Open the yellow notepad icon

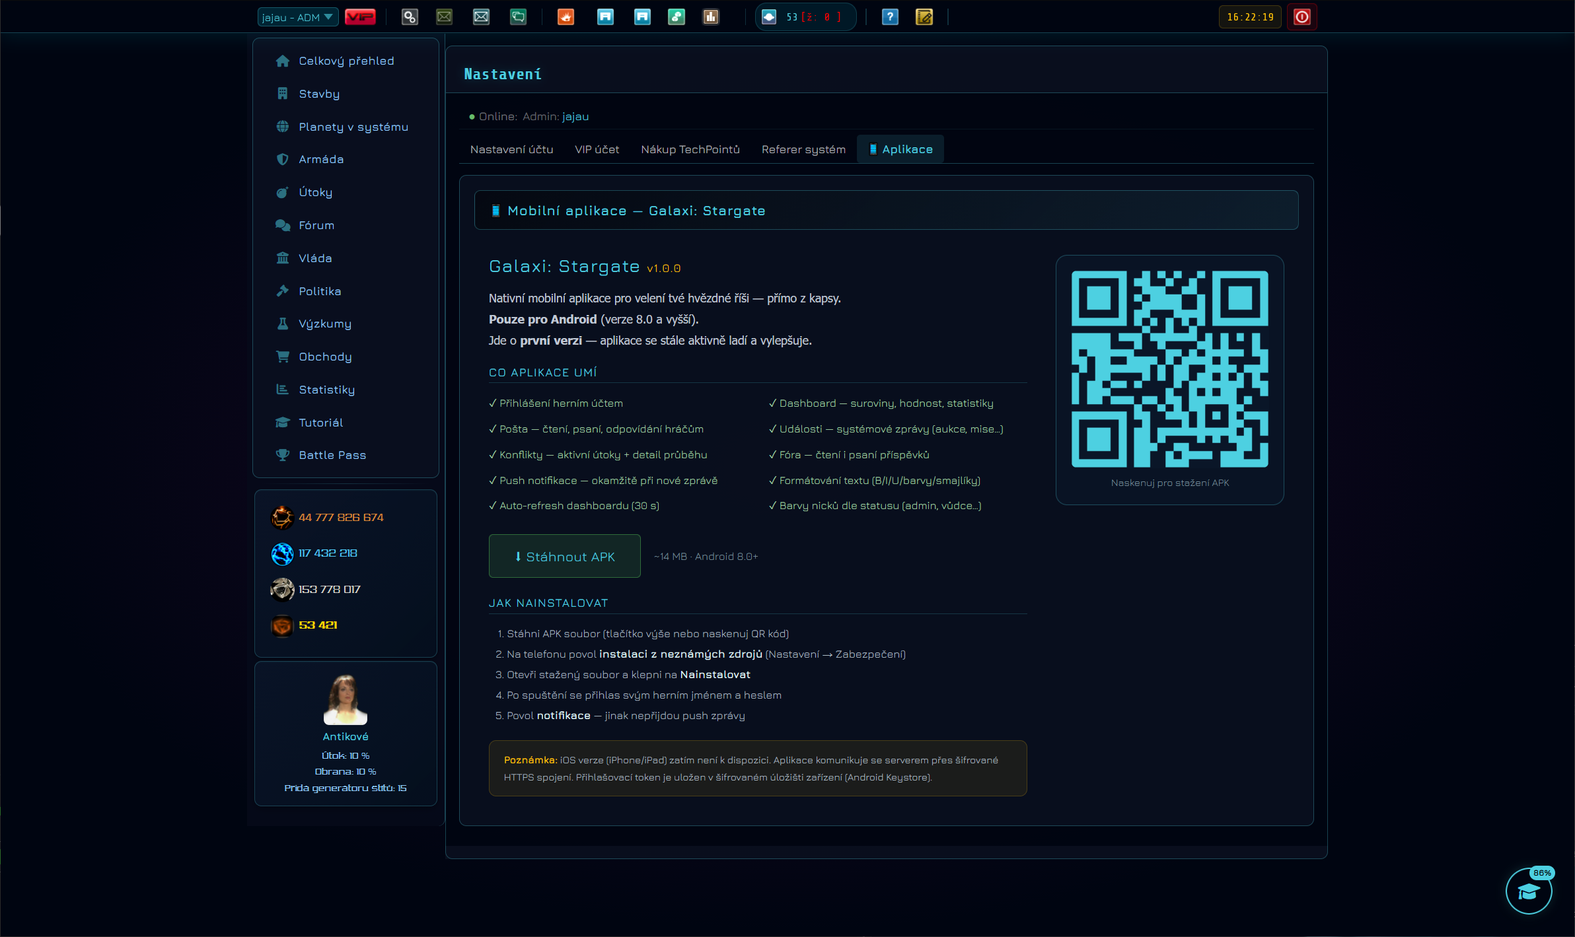pyautogui.click(x=924, y=17)
